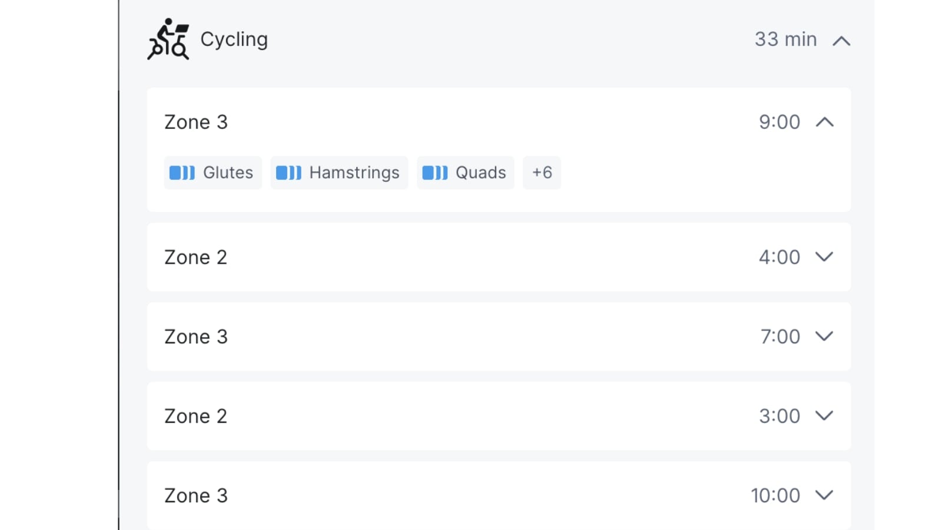Click the Quads muscle intensity icon
942x530 pixels.
tap(435, 173)
